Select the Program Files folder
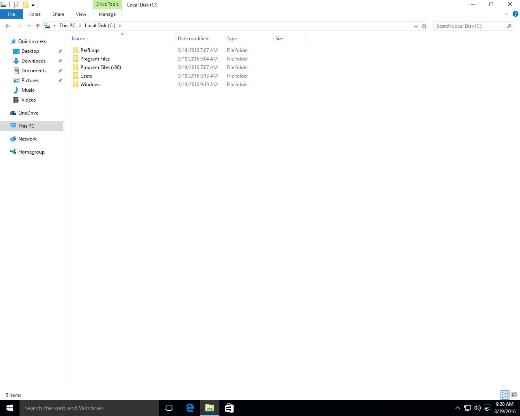This screenshot has height=416, width=520. pyautogui.click(x=95, y=59)
